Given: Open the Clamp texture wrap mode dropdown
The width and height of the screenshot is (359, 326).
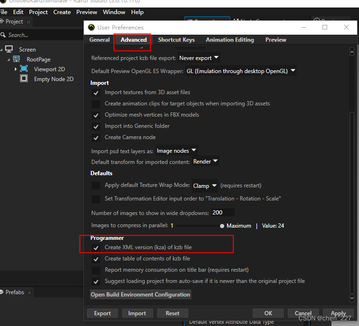Looking at the screenshot, I should click(205, 185).
